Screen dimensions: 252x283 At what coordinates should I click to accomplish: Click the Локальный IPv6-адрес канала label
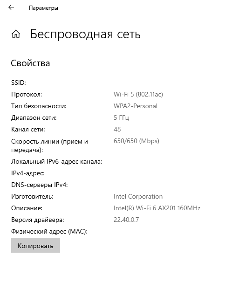[57, 161]
